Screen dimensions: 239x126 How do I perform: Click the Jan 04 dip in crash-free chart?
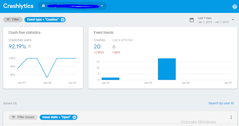click(47, 78)
